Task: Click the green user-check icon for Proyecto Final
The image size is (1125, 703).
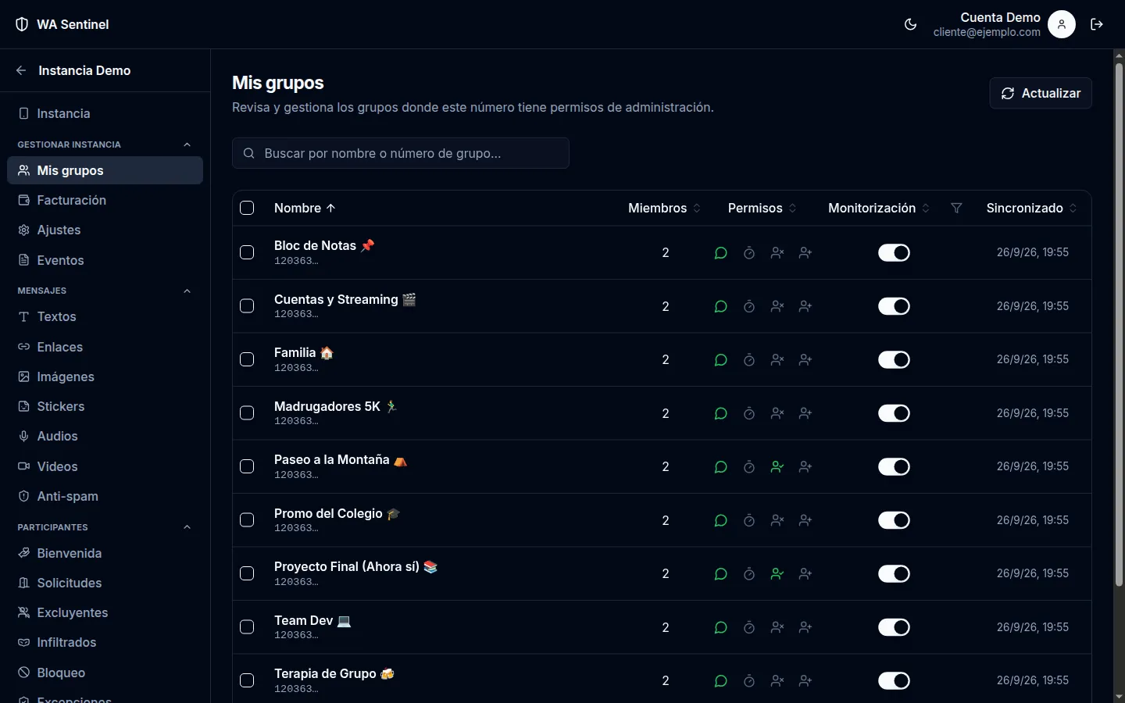Action: point(777,574)
